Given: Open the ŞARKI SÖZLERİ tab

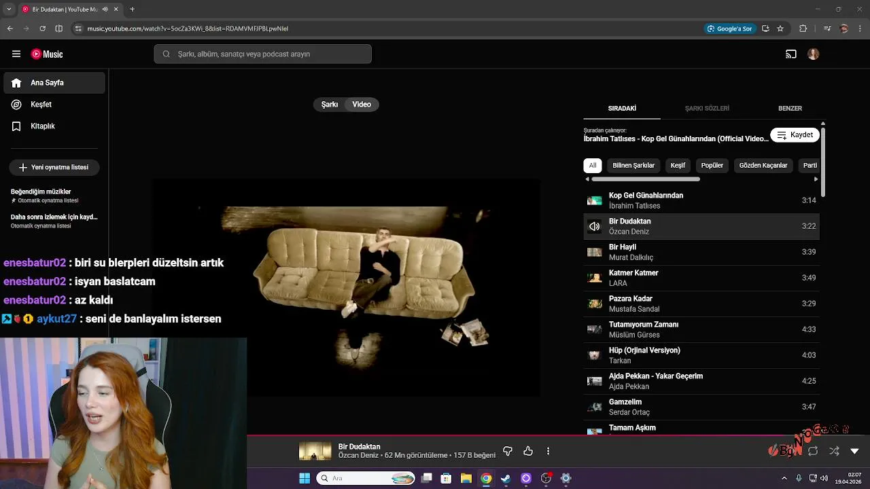Looking at the screenshot, I should [x=707, y=109].
